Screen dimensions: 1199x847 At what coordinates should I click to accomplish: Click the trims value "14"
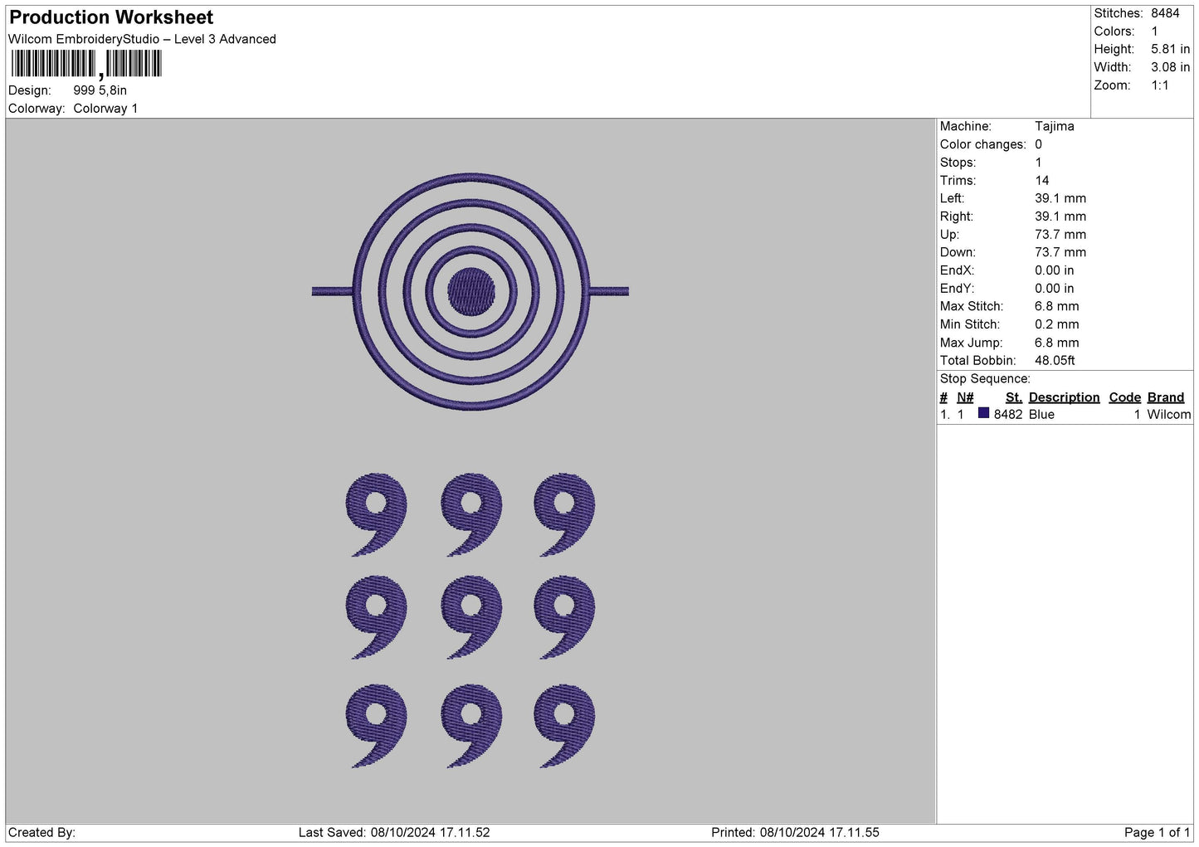pos(1042,180)
